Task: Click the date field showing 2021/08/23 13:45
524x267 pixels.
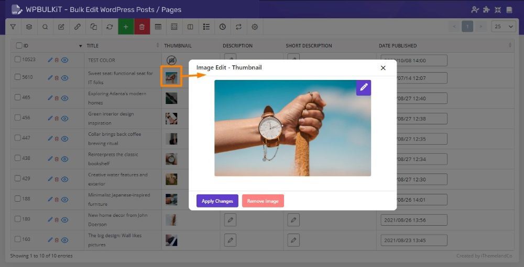Action: [x=413, y=240]
